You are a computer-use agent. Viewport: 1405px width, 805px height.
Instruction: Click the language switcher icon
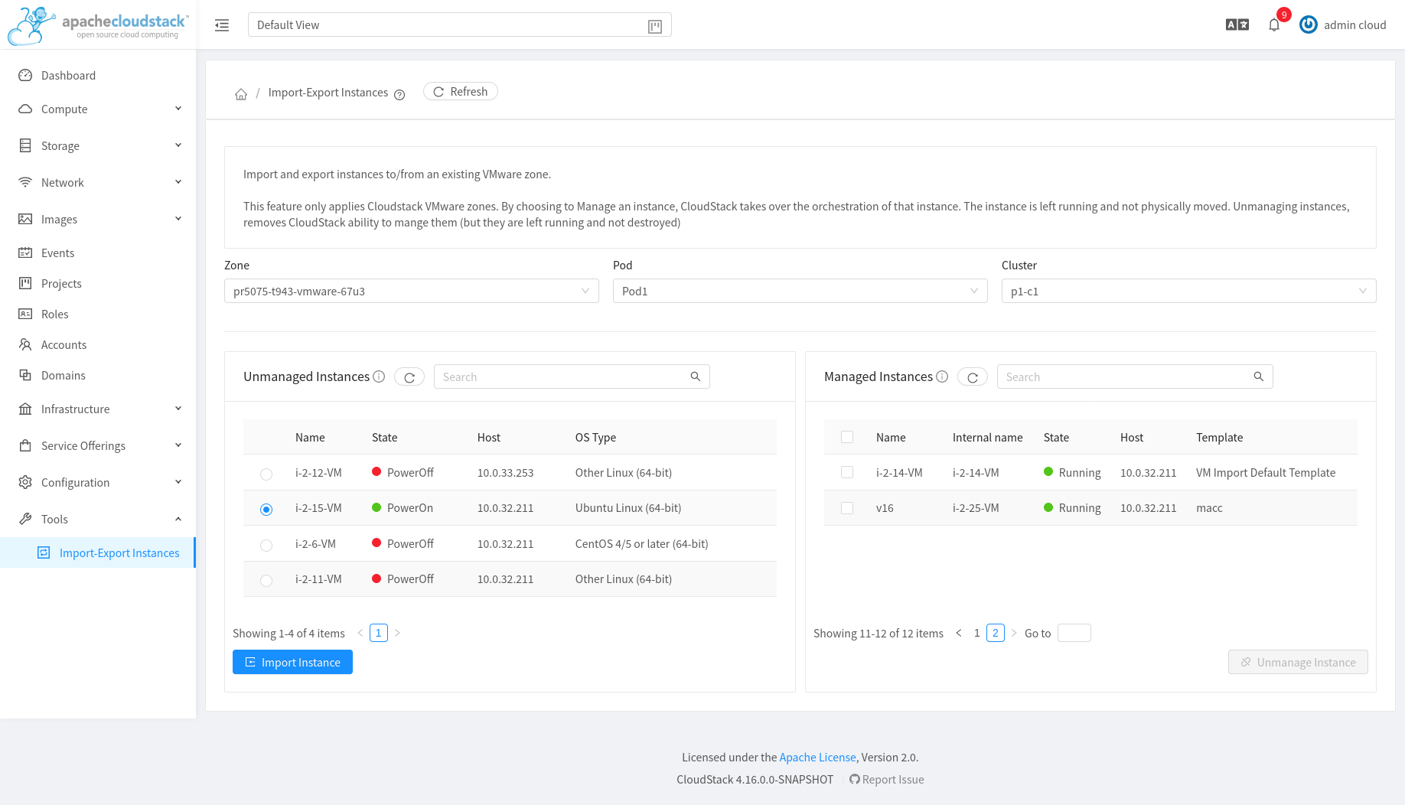tap(1237, 24)
